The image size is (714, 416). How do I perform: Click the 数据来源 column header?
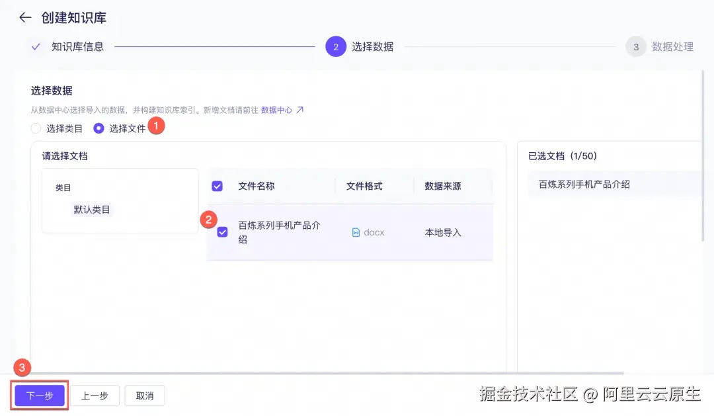tap(443, 186)
